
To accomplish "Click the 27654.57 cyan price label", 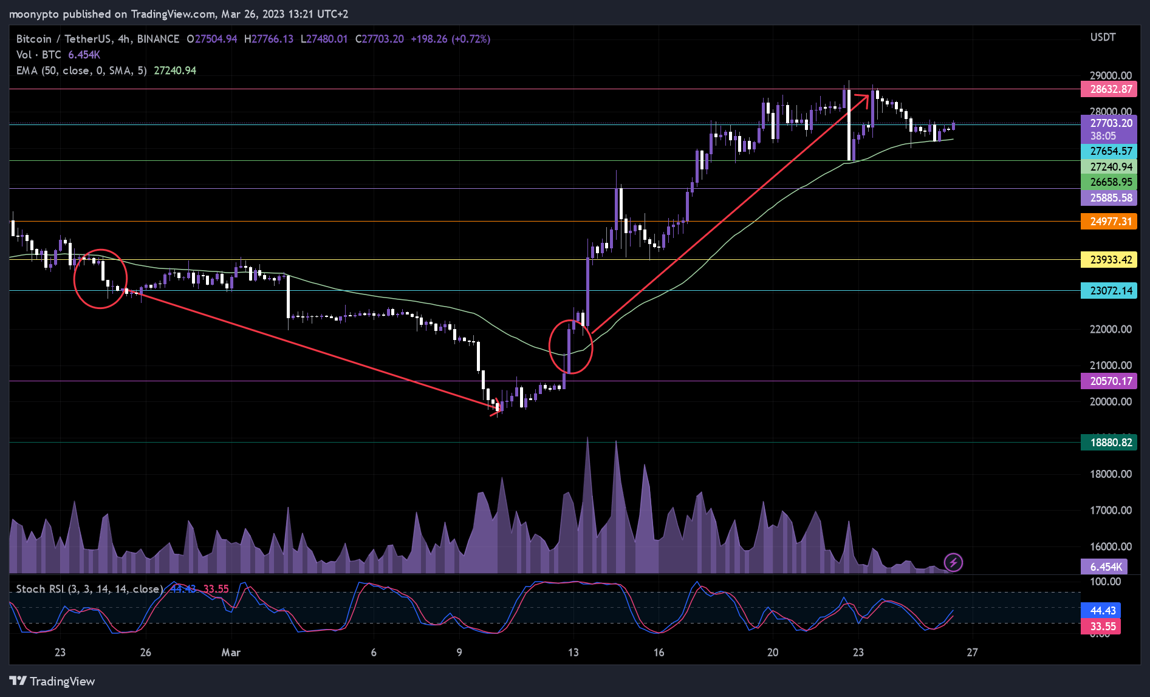I will coord(1109,151).
